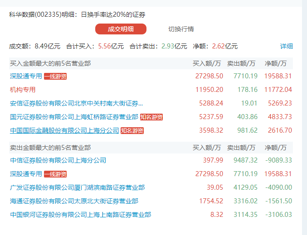This screenshot has width=307, height=235.
Task: Click net amount -4090.00
Action: click(x=278, y=187)
